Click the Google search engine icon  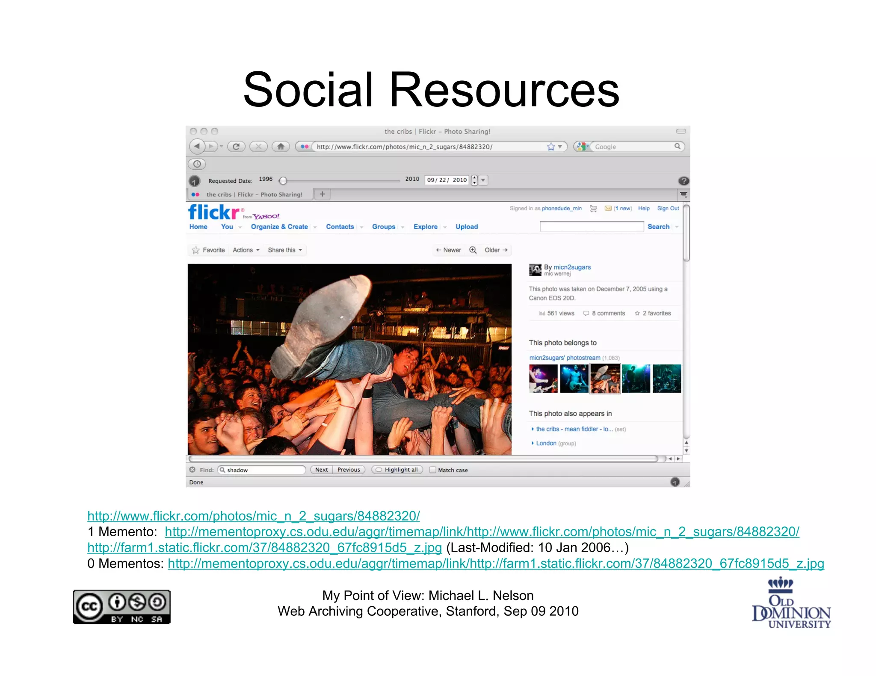[x=581, y=147]
